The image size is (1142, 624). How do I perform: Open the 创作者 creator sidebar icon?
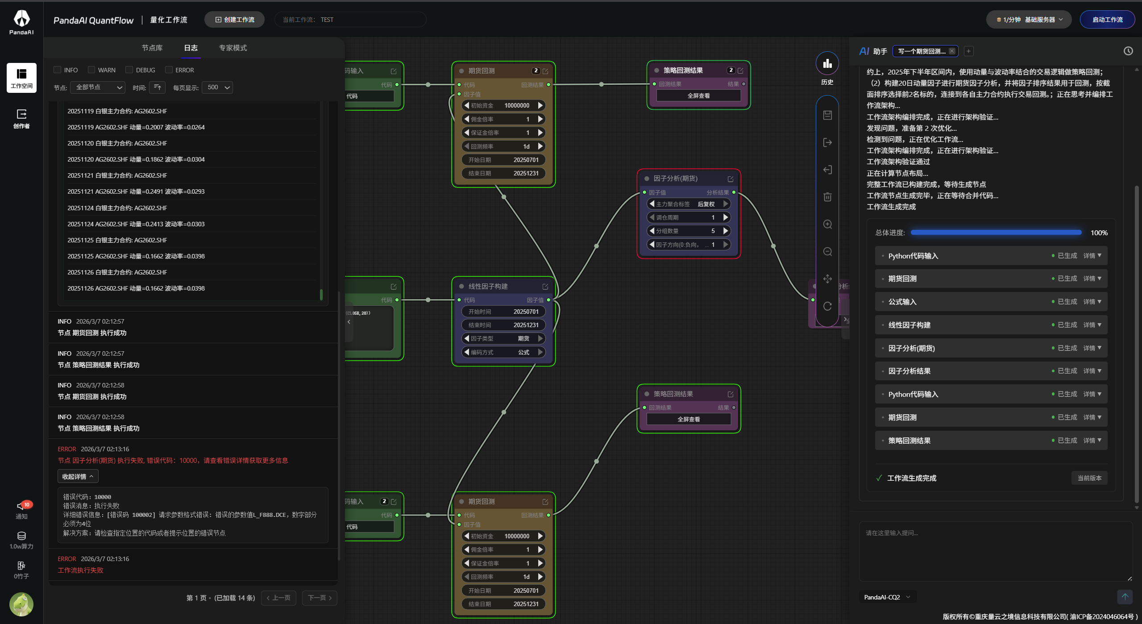21,119
